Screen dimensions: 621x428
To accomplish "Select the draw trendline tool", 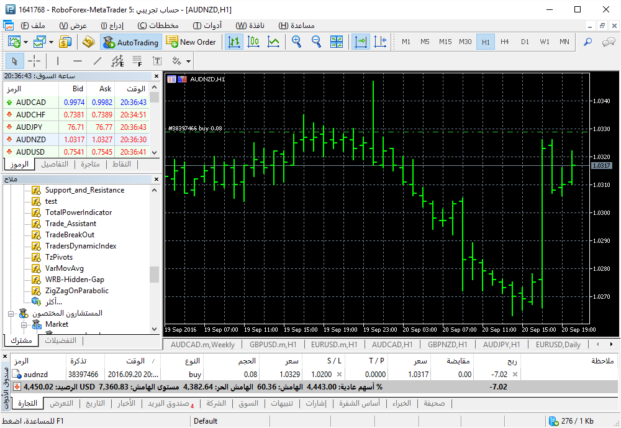I will [97, 61].
